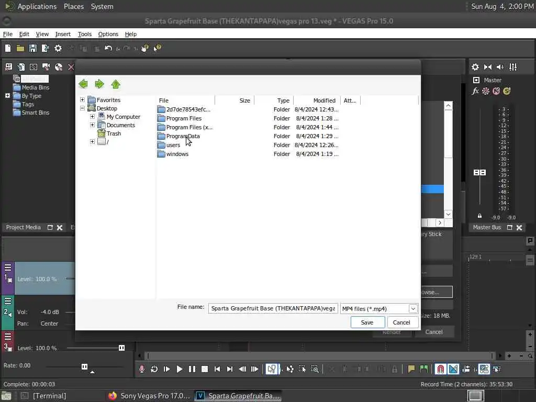Expand the Favorites tree node
Screen dimensions: 536x402
pyautogui.click(x=82, y=100)
